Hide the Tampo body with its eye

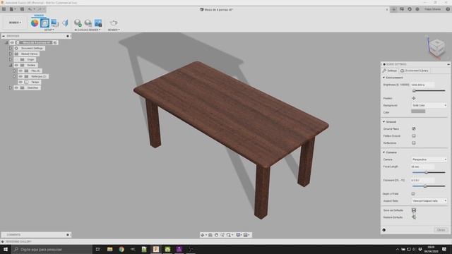pyautogui.click(x=20, y=82)
